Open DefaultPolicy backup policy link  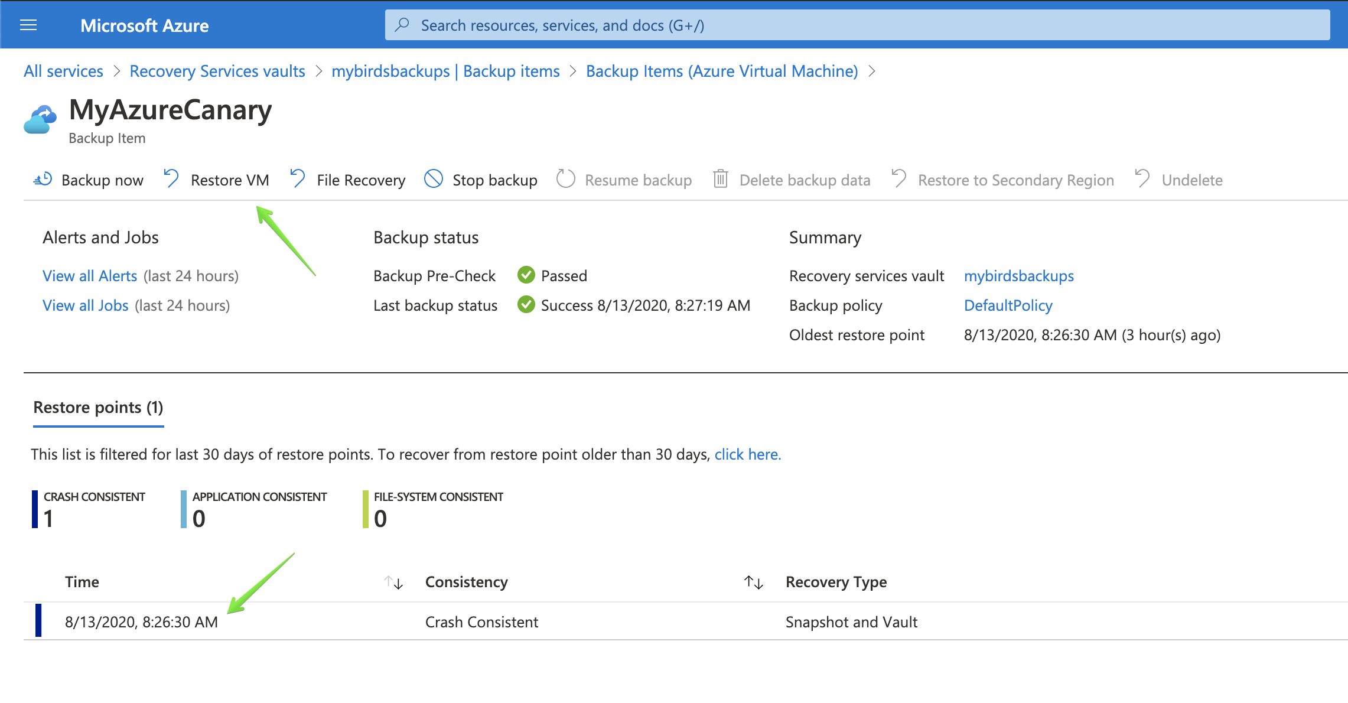pyautogui.click(x=1008, y=305)
